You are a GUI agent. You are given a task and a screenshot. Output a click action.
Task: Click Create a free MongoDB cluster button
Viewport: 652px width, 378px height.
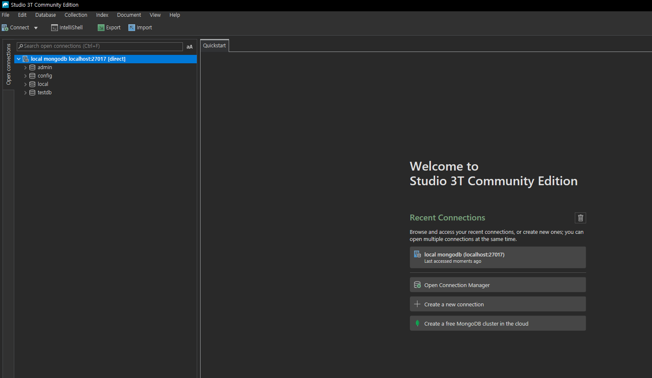click(x=498, y=324)
